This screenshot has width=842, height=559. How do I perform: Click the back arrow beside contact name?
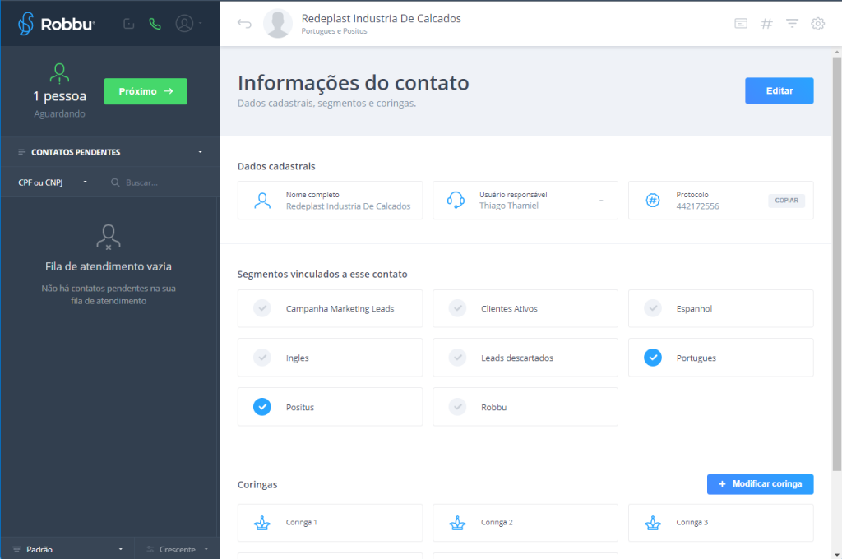pos(244,24)
